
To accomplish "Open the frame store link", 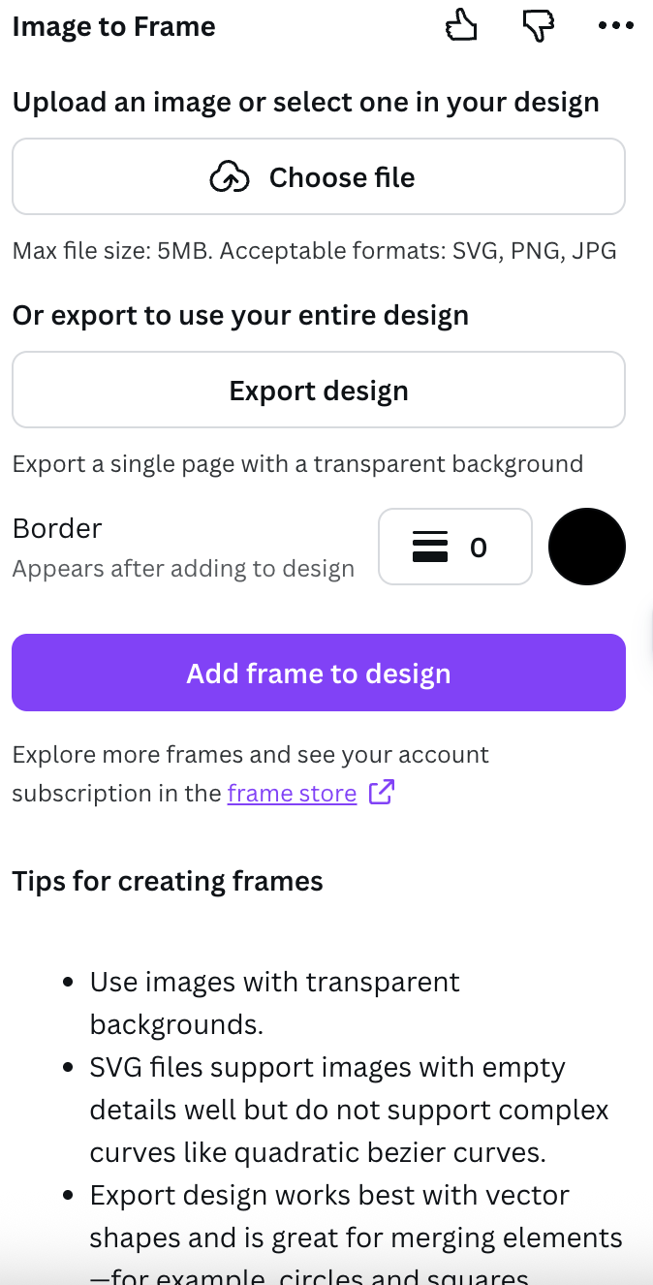I will (292, 793).
